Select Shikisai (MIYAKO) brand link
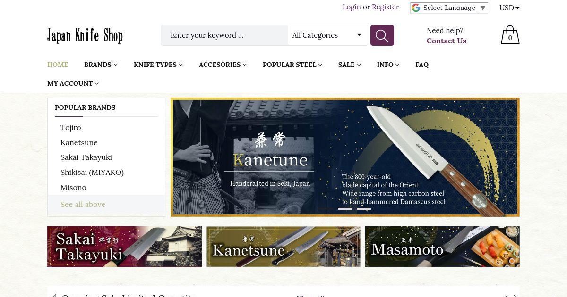The image size is (567, 297). click(92, 172)
